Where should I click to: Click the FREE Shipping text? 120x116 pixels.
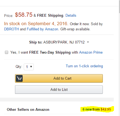pyautogui.click(x=50, y=15)
